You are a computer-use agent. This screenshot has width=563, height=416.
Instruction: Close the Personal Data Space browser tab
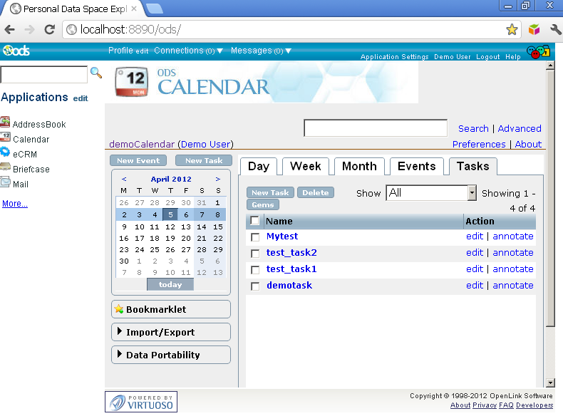click(x=134, y=9)
